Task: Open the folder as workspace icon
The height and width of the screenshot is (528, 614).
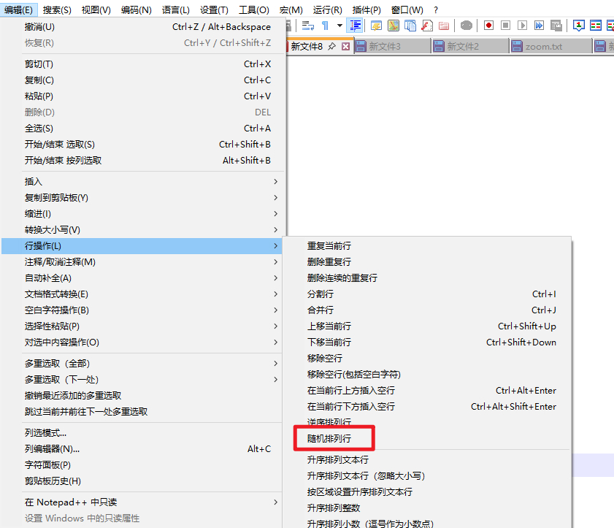Action: click(444, 26)
